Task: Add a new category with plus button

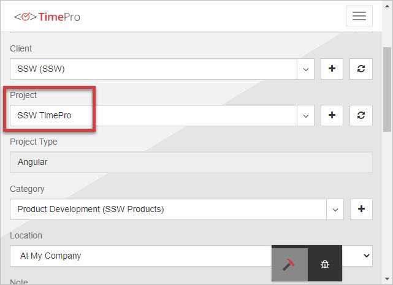Action: pyautogui.click(x=361, y=209)
